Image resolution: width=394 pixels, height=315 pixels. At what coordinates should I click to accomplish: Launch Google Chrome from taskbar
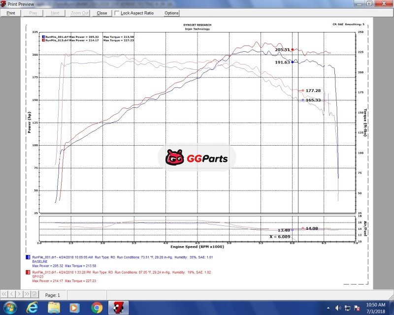(x=97, y=308)
